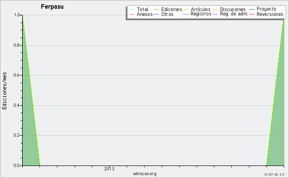Click the Ferpasu chart title
This screenshot has width=289, height=178.
point(52,7)
